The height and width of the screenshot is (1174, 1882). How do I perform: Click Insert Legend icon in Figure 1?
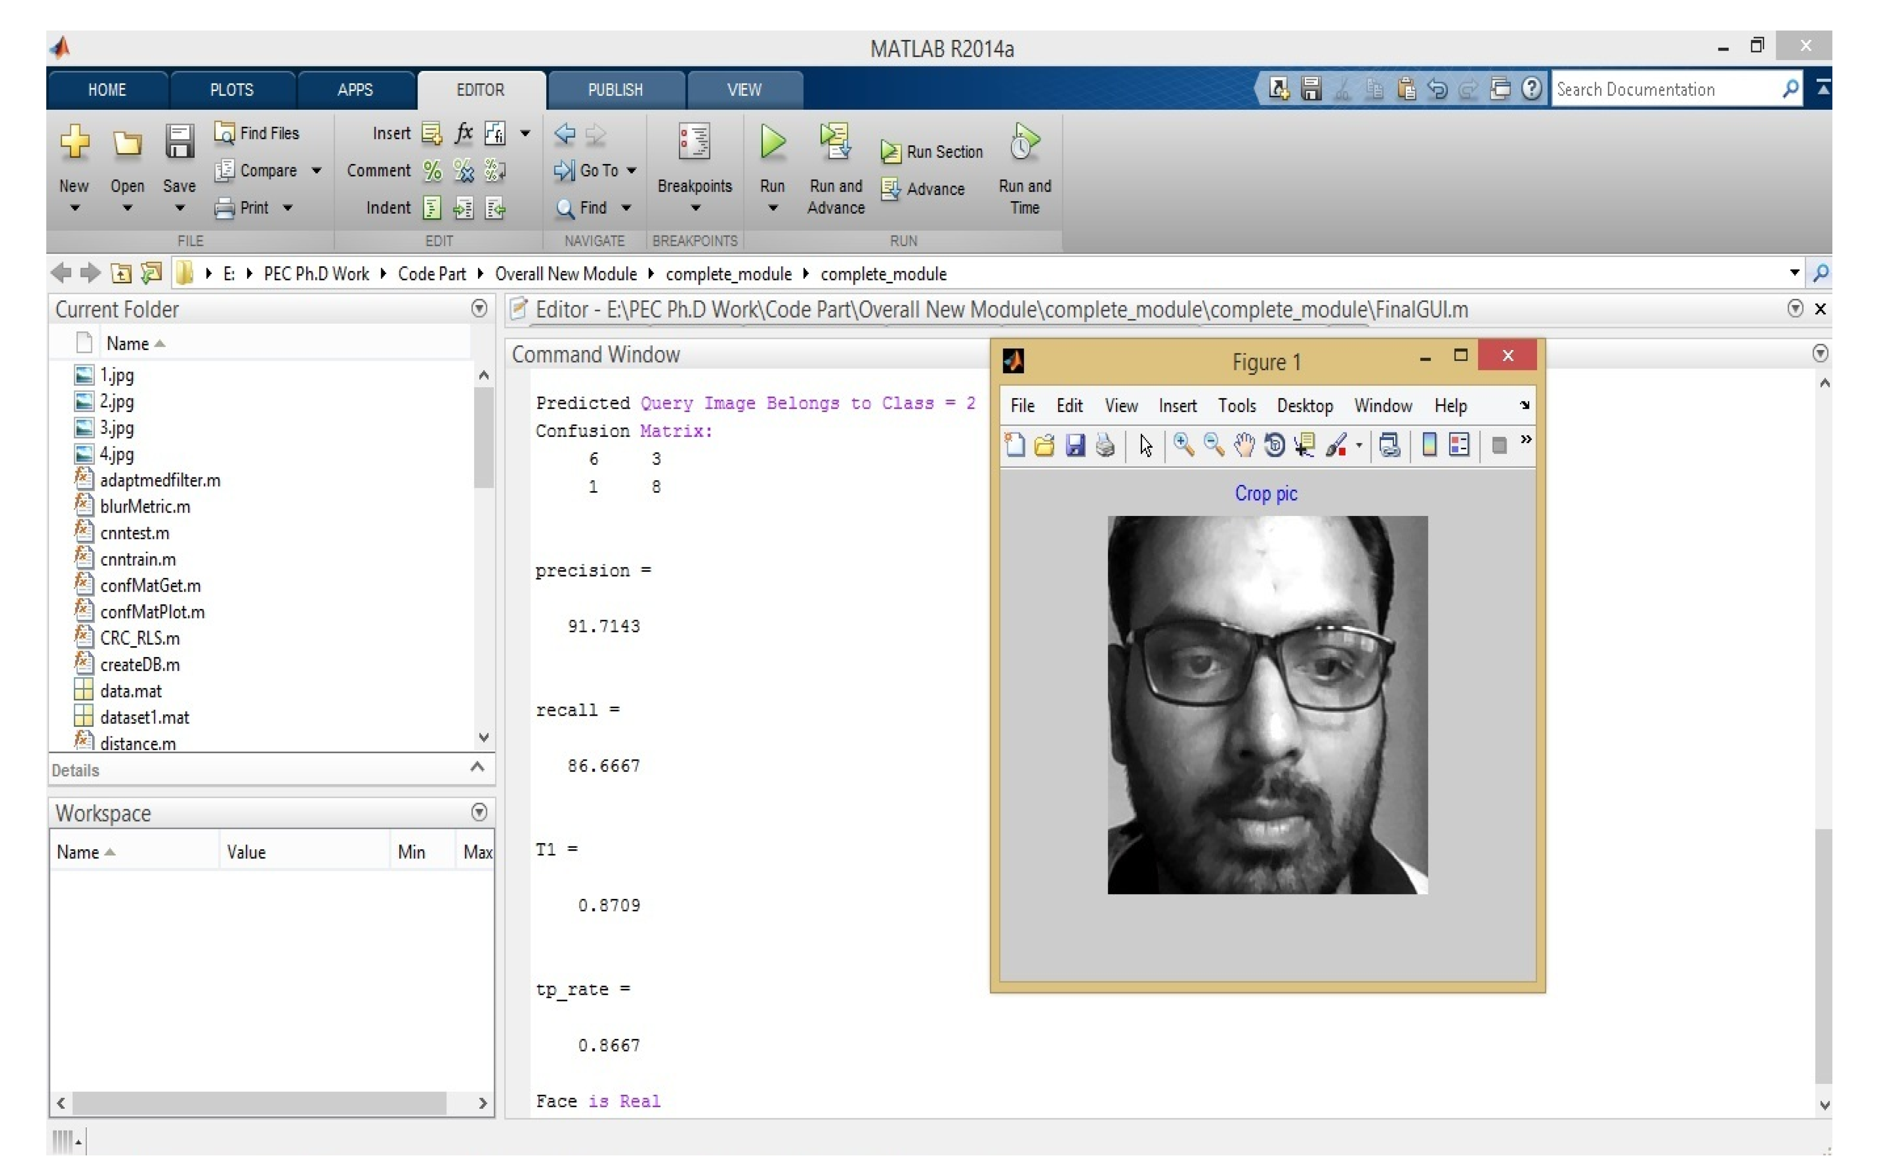[1459, 445]
